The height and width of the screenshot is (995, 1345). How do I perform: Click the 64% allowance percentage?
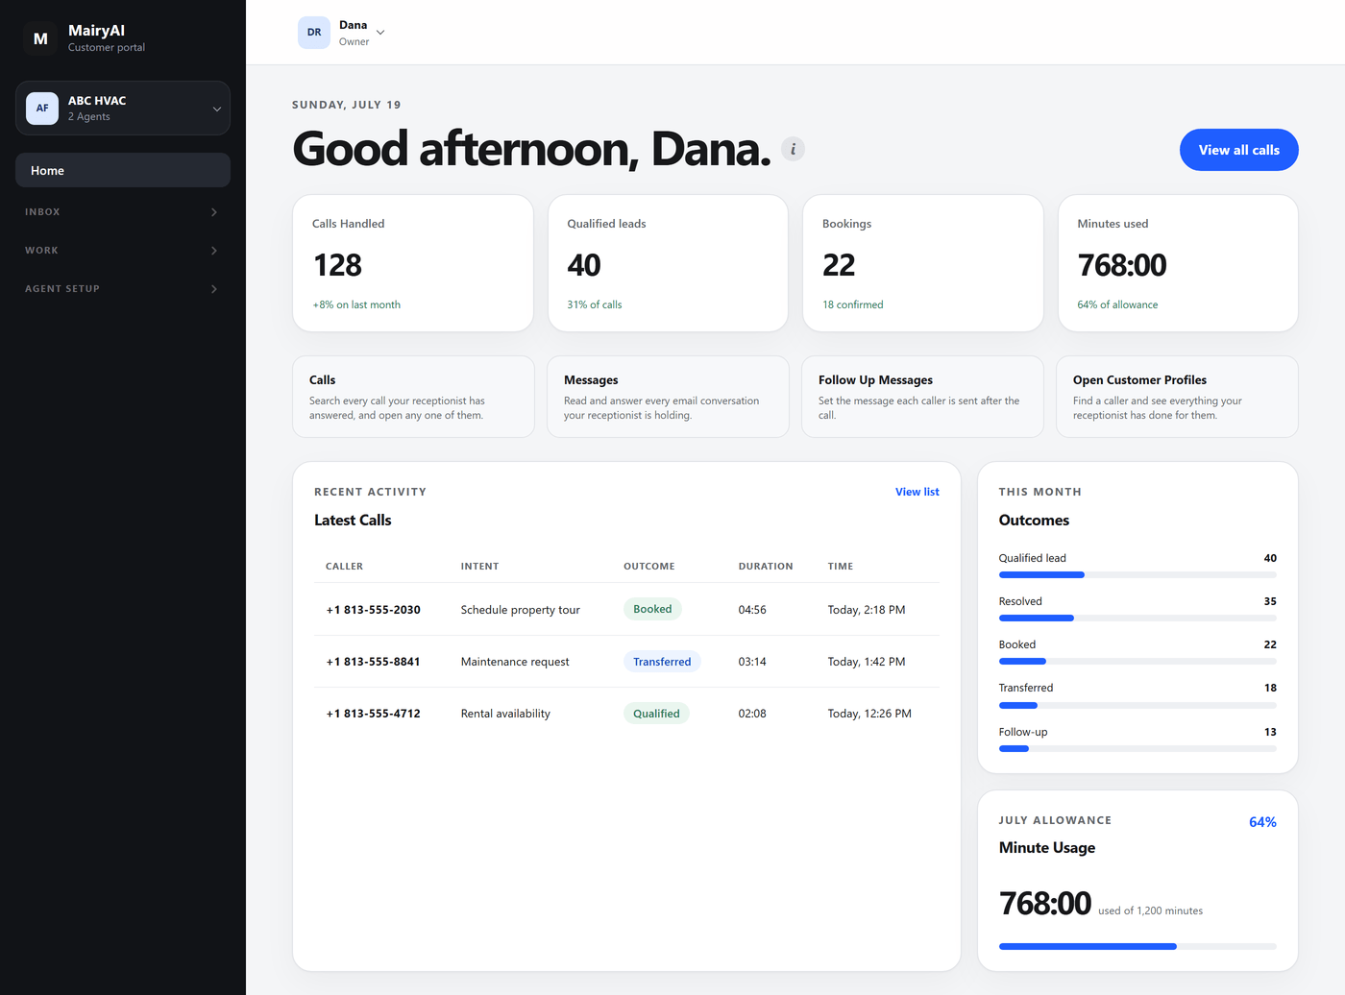[1262, 822]
